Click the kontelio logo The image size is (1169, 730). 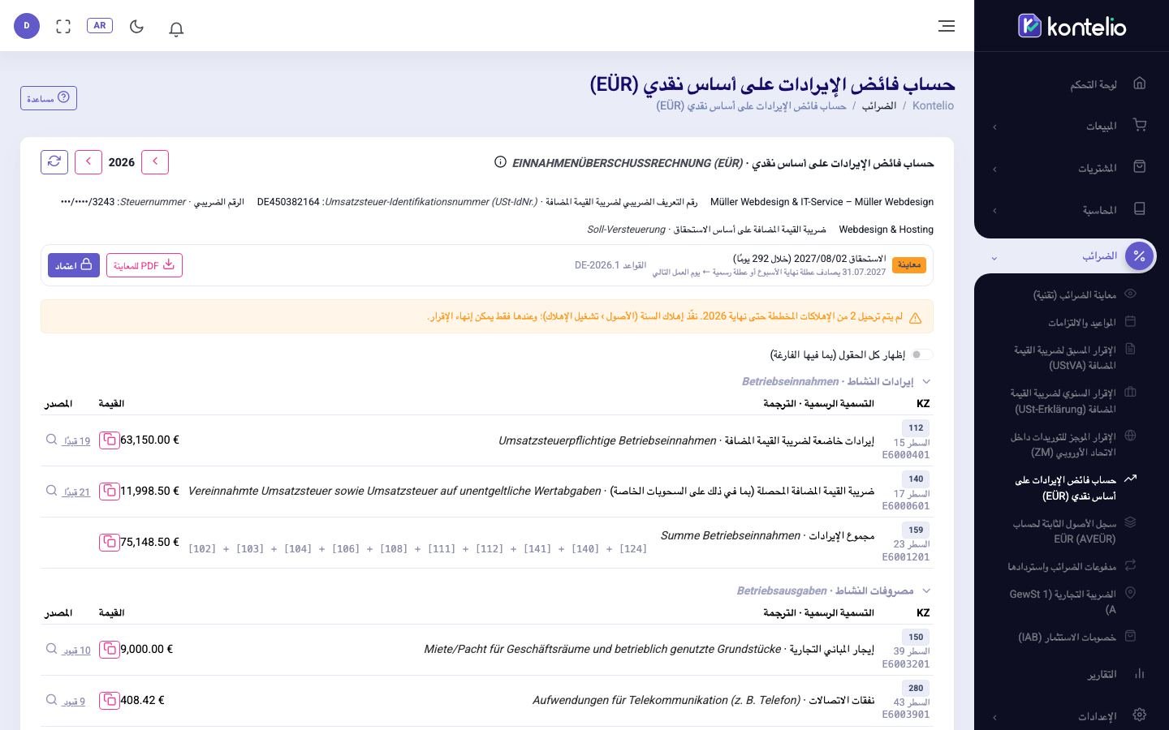(x=1072, y=26)
